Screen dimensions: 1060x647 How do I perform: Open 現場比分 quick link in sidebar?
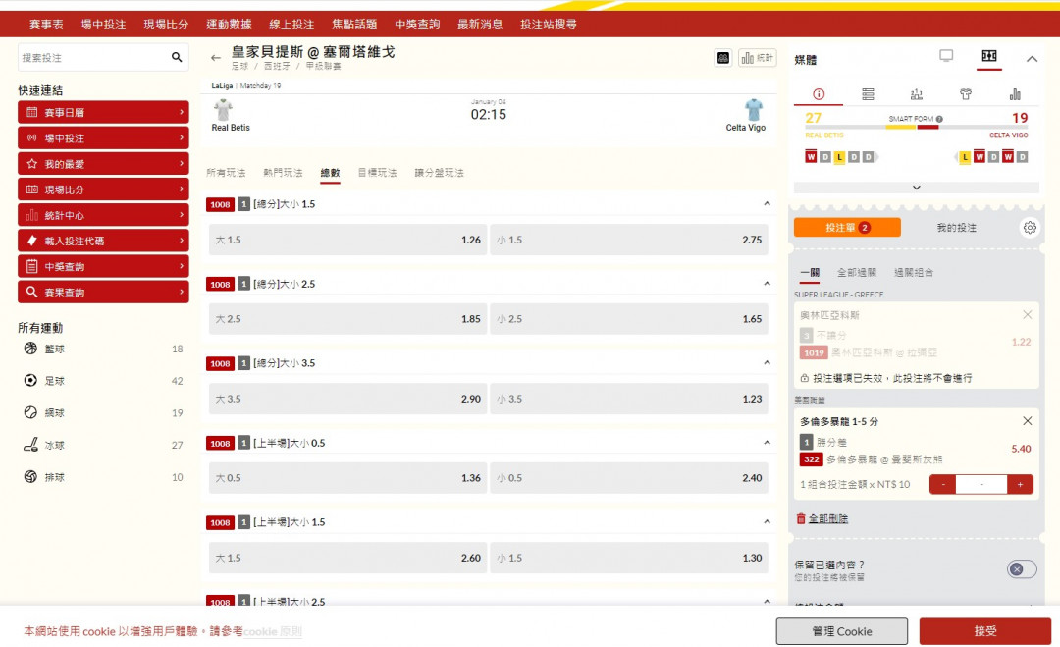tap(103, 189)
